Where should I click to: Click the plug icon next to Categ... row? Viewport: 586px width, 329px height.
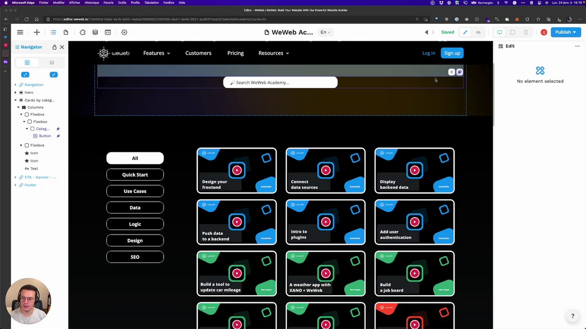pos(58,129)
